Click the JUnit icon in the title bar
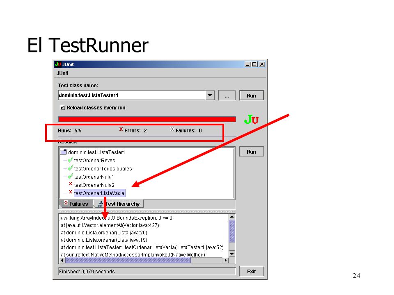The height and width of the screenshot is (295, 394). point(58,64)
